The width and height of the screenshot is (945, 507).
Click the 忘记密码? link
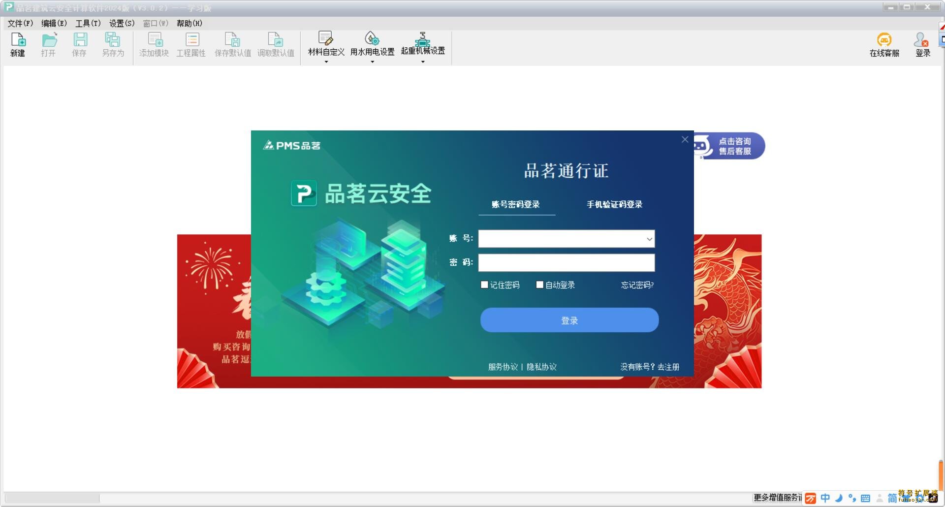tap(637, 285)
